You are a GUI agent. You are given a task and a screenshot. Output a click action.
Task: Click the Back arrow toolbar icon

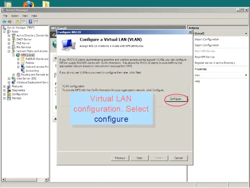point(4,22)
